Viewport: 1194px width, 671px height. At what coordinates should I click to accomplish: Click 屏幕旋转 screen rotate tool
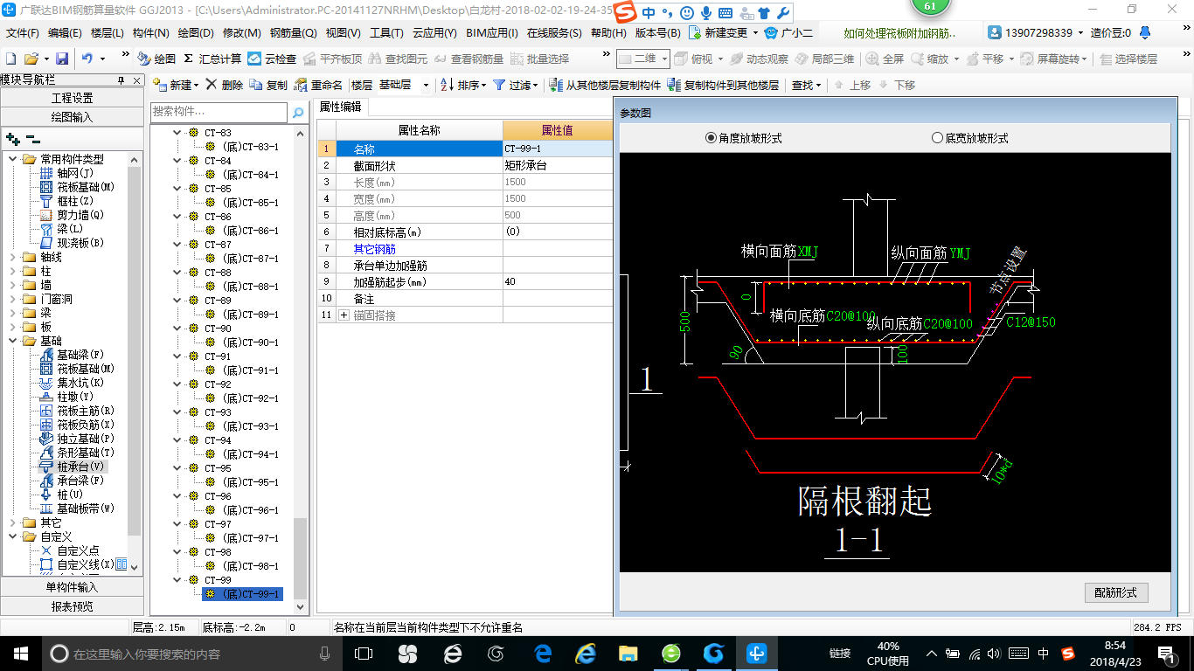tap(1052, 59)
